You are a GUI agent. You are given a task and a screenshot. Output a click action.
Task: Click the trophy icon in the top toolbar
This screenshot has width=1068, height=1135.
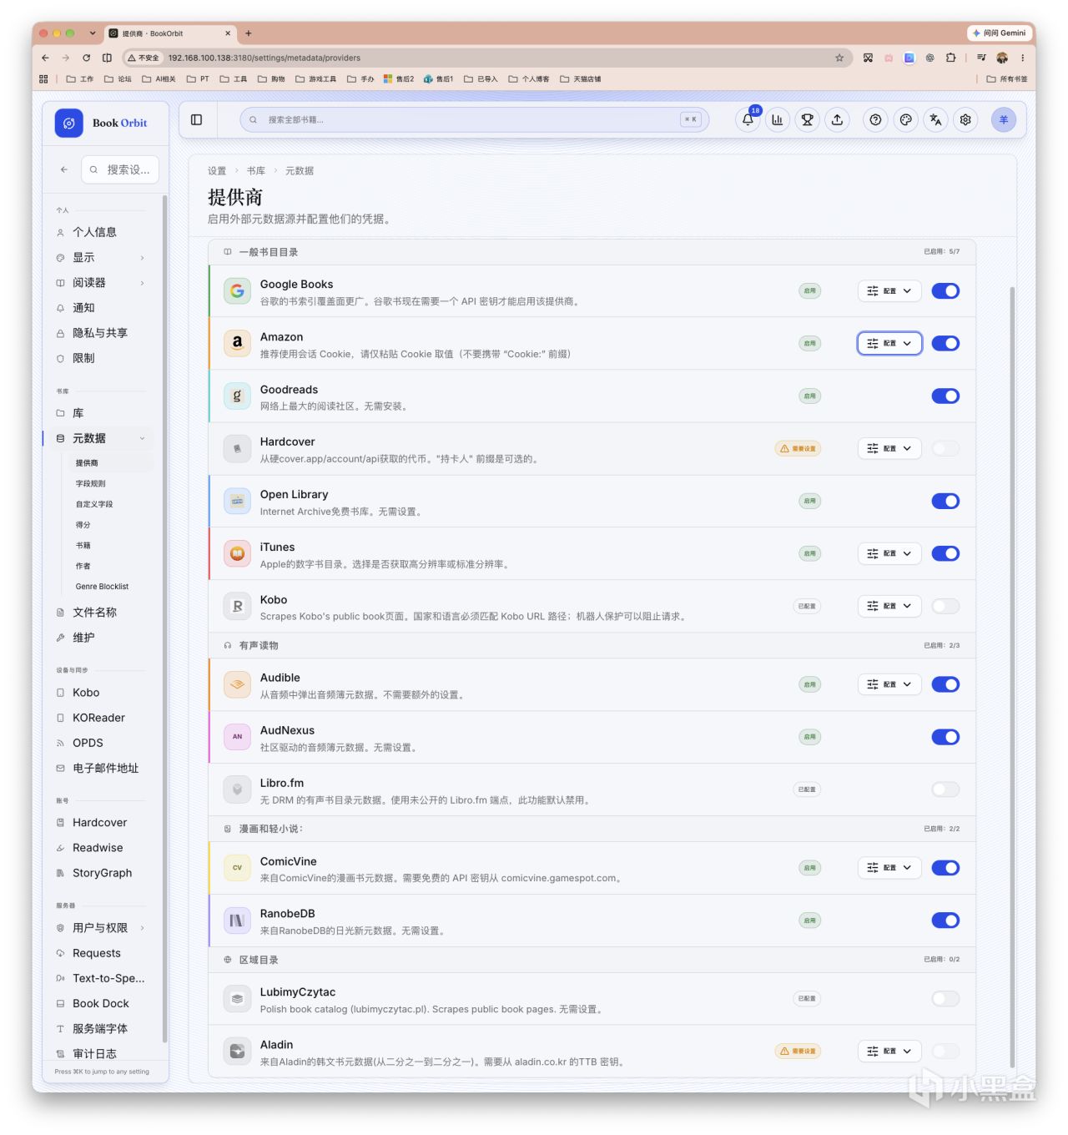coord(807,120)
